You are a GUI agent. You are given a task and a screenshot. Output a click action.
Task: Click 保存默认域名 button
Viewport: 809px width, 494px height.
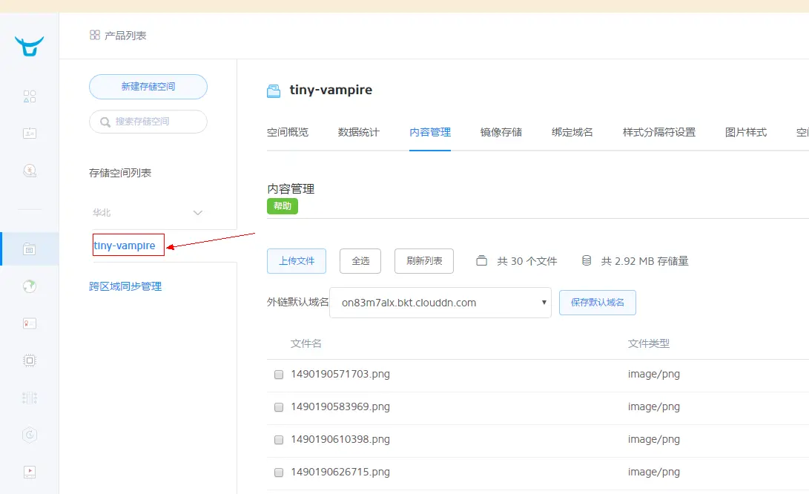click(598, 302)
